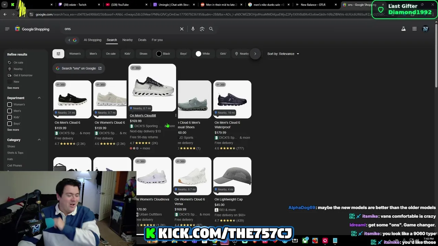The height and width of the screenshot is (246, 438).
Task: Open the Notepad icon in the taskbar
Action: click(x=335, y=241)
